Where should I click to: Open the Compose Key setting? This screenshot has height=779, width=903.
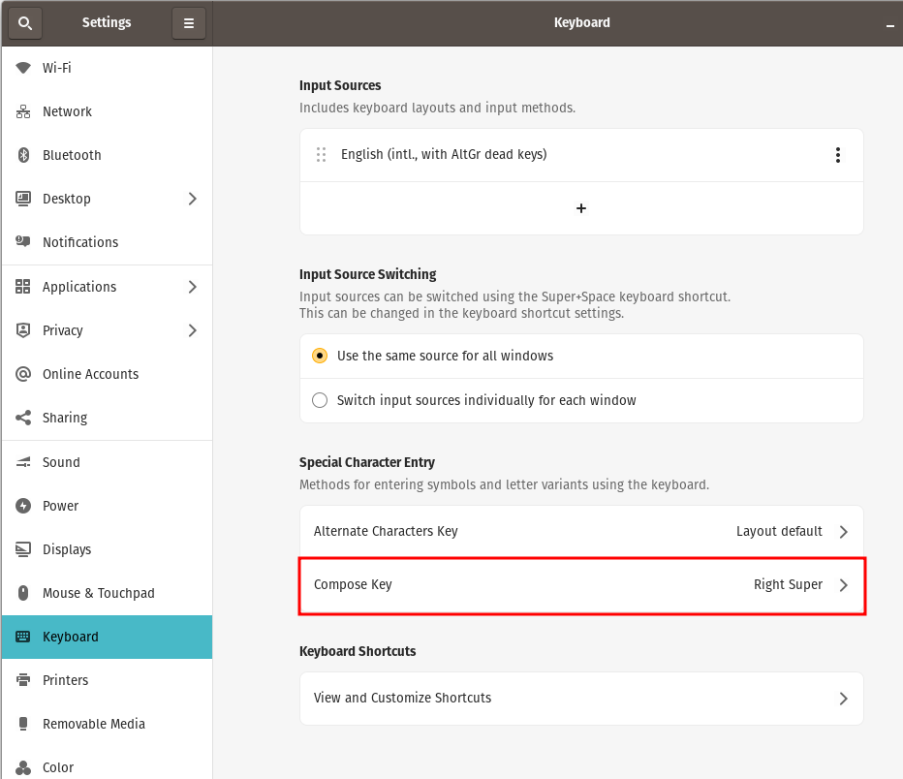(581, 585)
